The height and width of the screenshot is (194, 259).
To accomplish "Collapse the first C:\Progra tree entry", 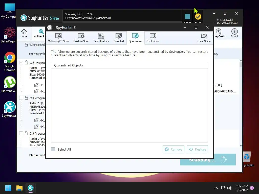I will coord(21,63).
